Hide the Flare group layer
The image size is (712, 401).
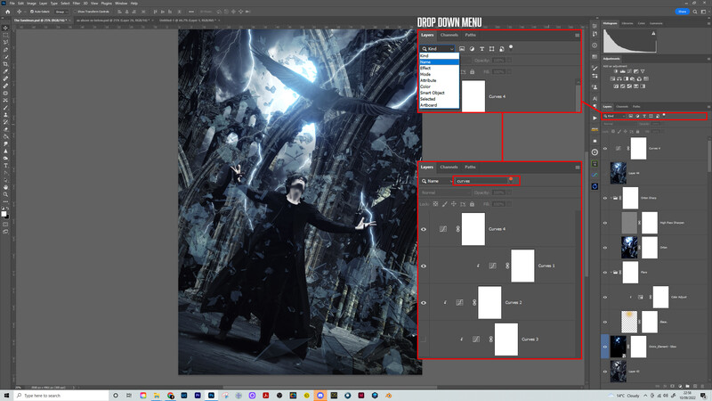click(605, 273)
